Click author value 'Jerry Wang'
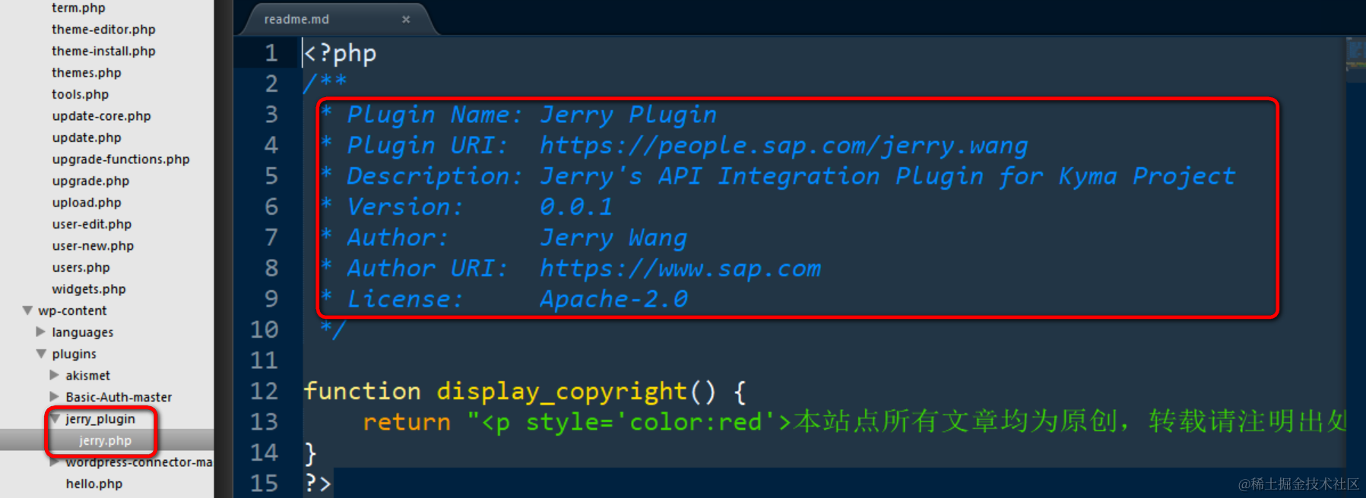This screenshot has width=1366, height=498. pos(613,238)
